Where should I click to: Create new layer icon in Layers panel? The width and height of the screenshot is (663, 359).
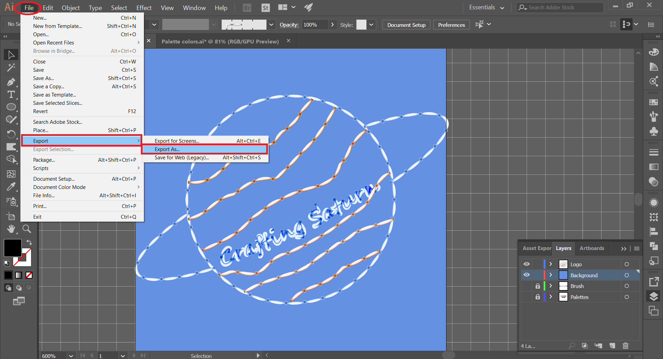(612, 346)
